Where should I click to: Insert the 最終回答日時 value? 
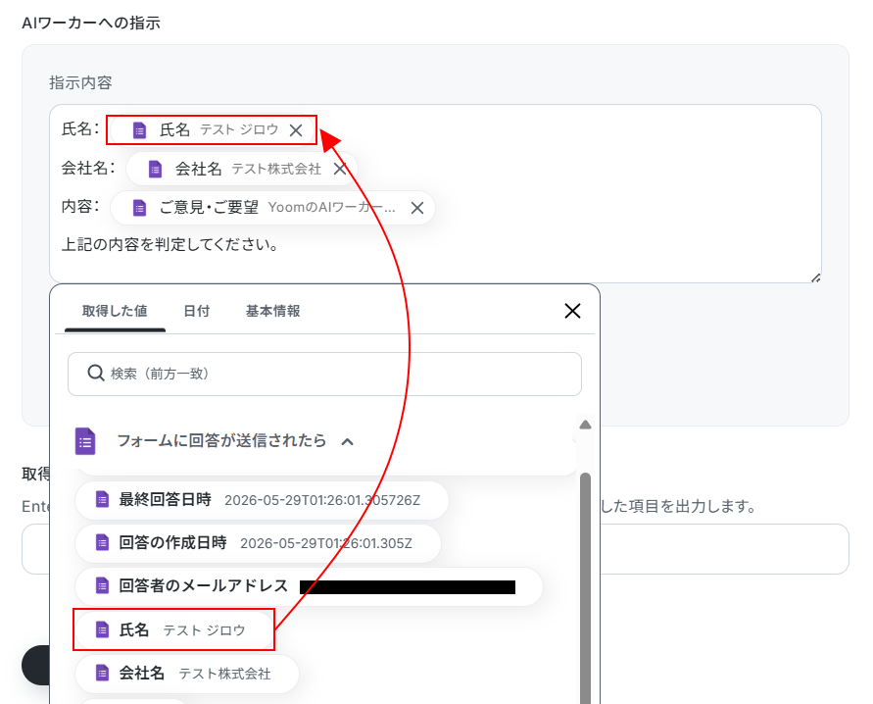coord(262,500)
